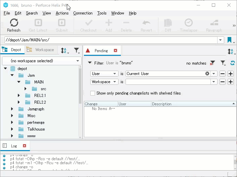Select the perfmerge folder in tree
The height and width of the screenshot is (177, 237).
click(x=36, y=122)
